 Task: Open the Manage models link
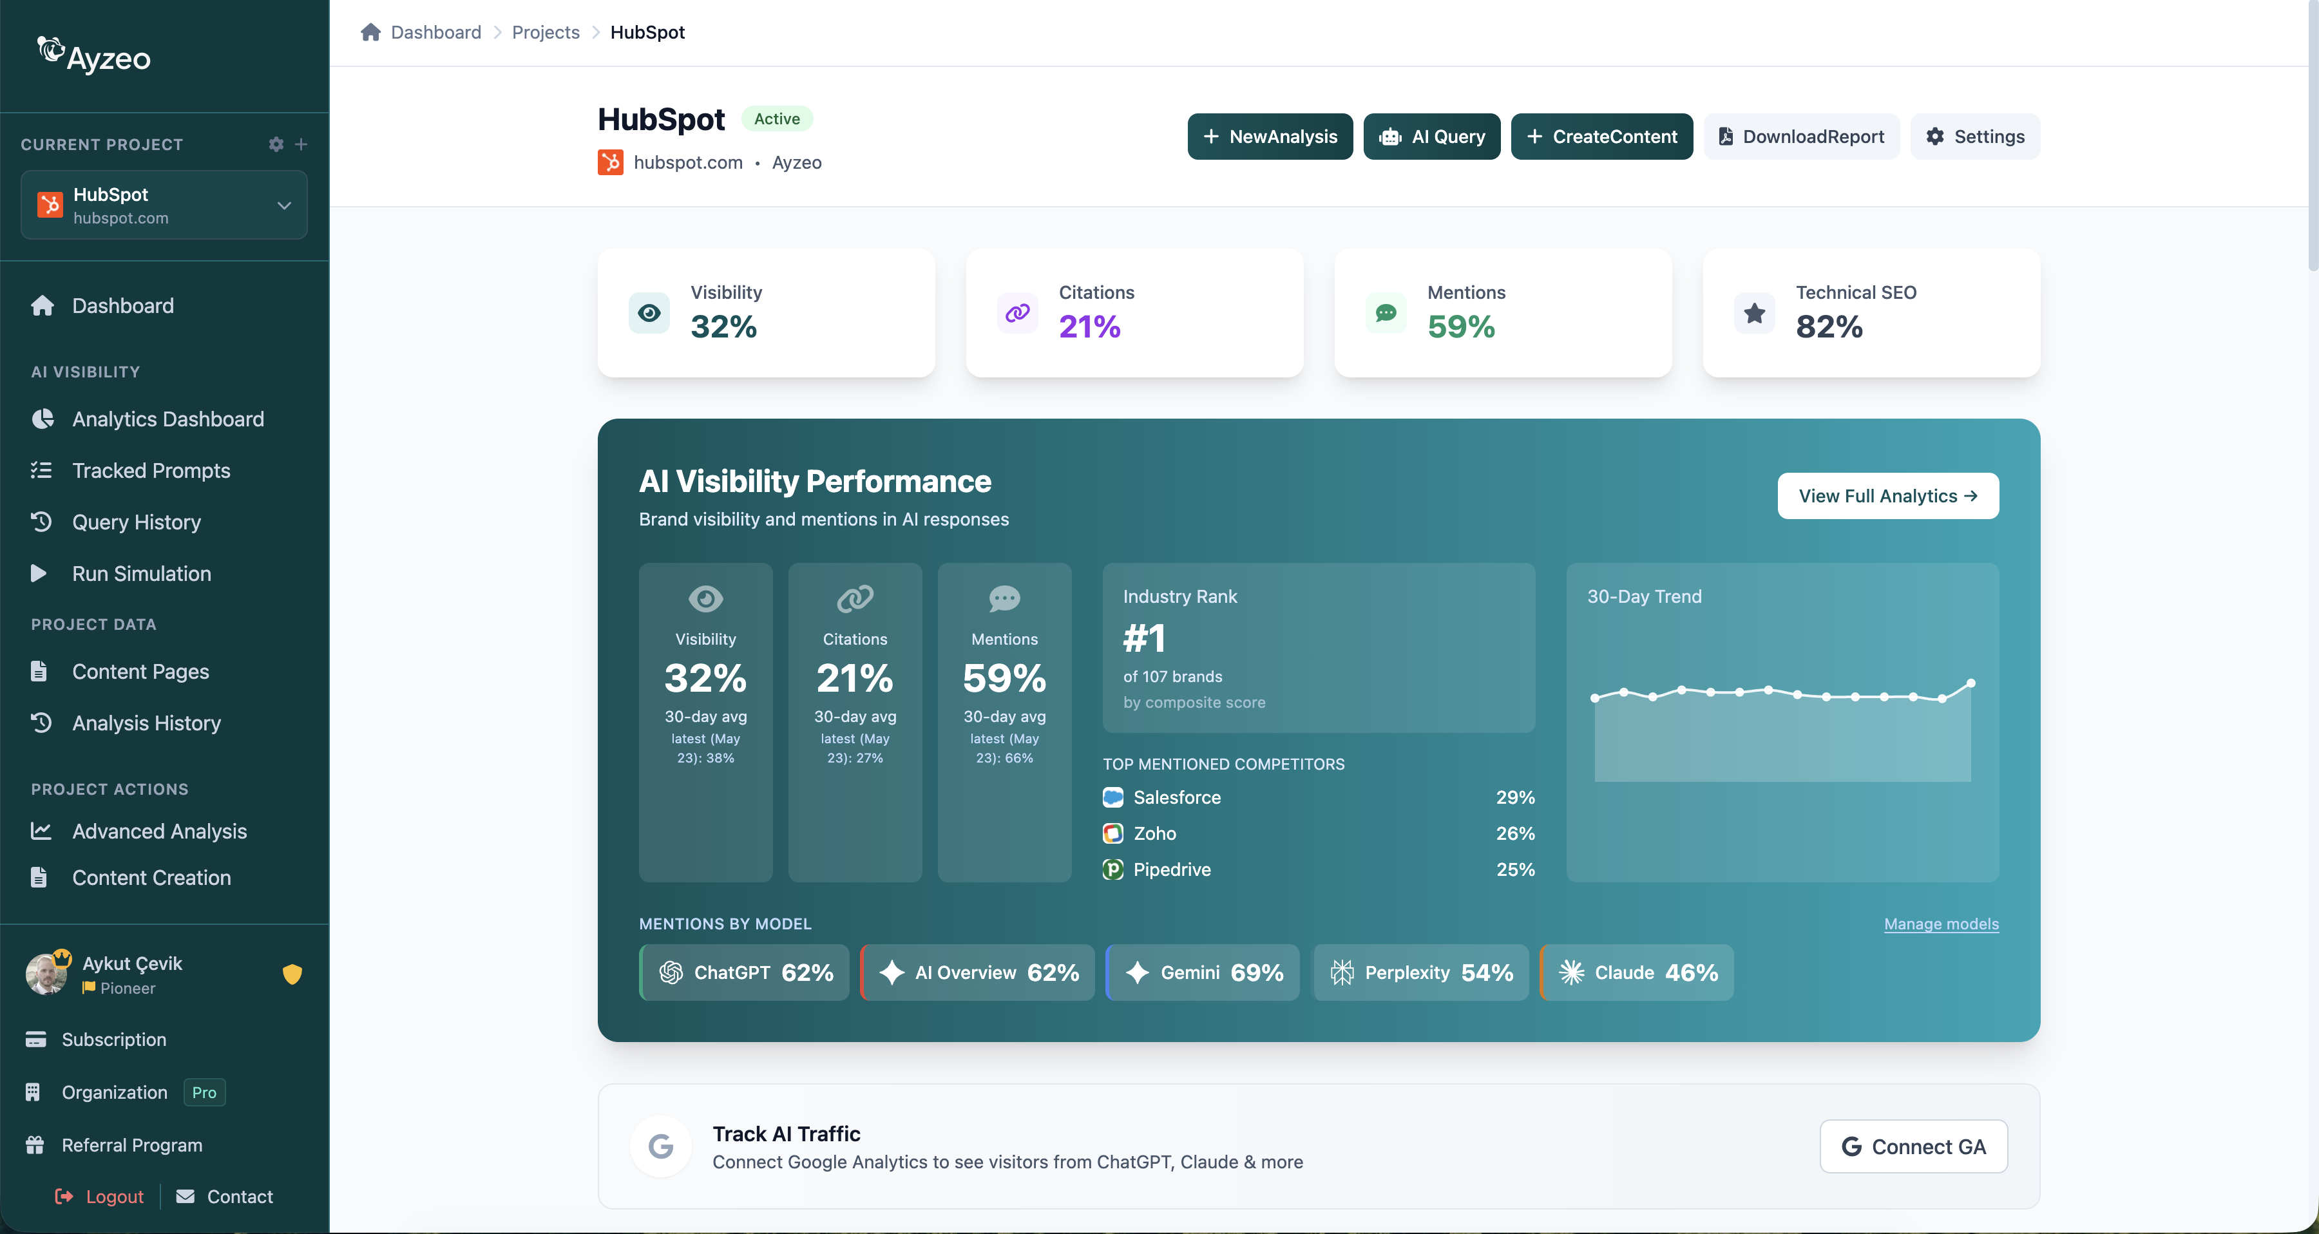coord(1941,924)
